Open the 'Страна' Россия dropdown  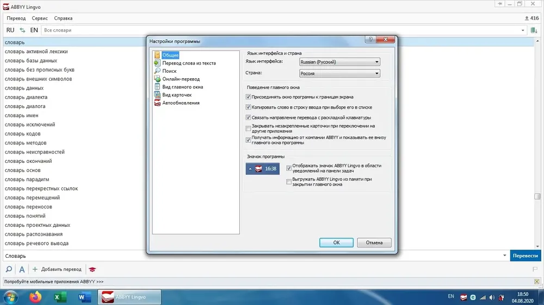339,73
